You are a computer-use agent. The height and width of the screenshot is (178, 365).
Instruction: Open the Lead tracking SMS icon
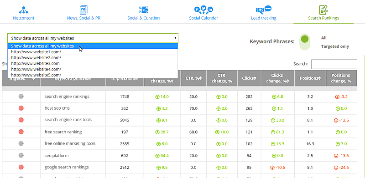(x=264, y=10)
